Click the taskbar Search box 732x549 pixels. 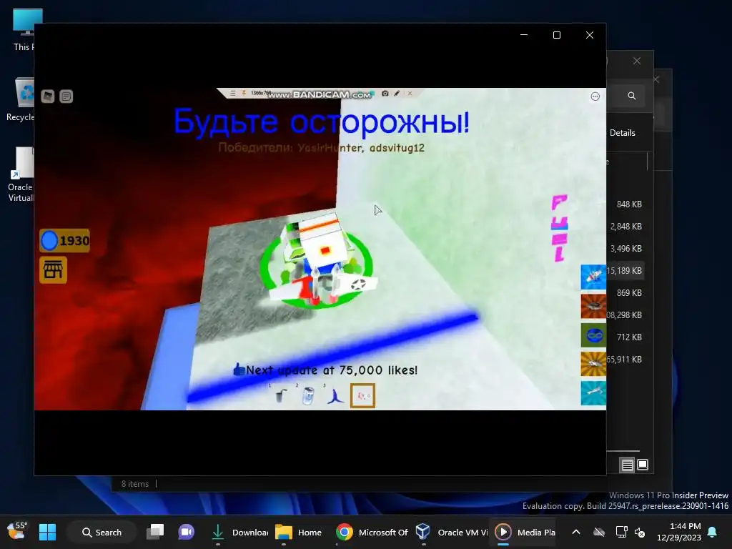[x=102, y=532]
